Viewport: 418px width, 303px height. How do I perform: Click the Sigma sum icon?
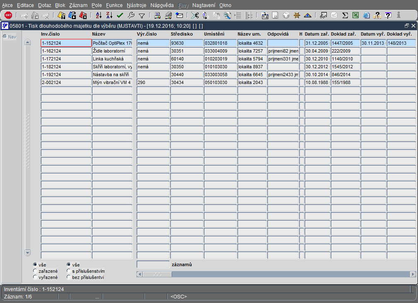pos(345,15)
